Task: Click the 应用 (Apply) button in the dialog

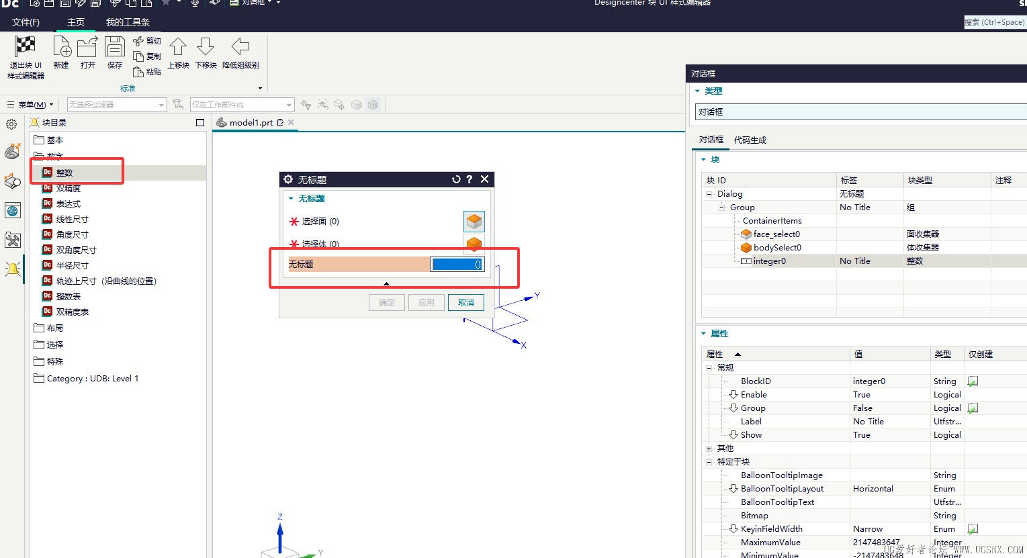Action: pos(427,303)
